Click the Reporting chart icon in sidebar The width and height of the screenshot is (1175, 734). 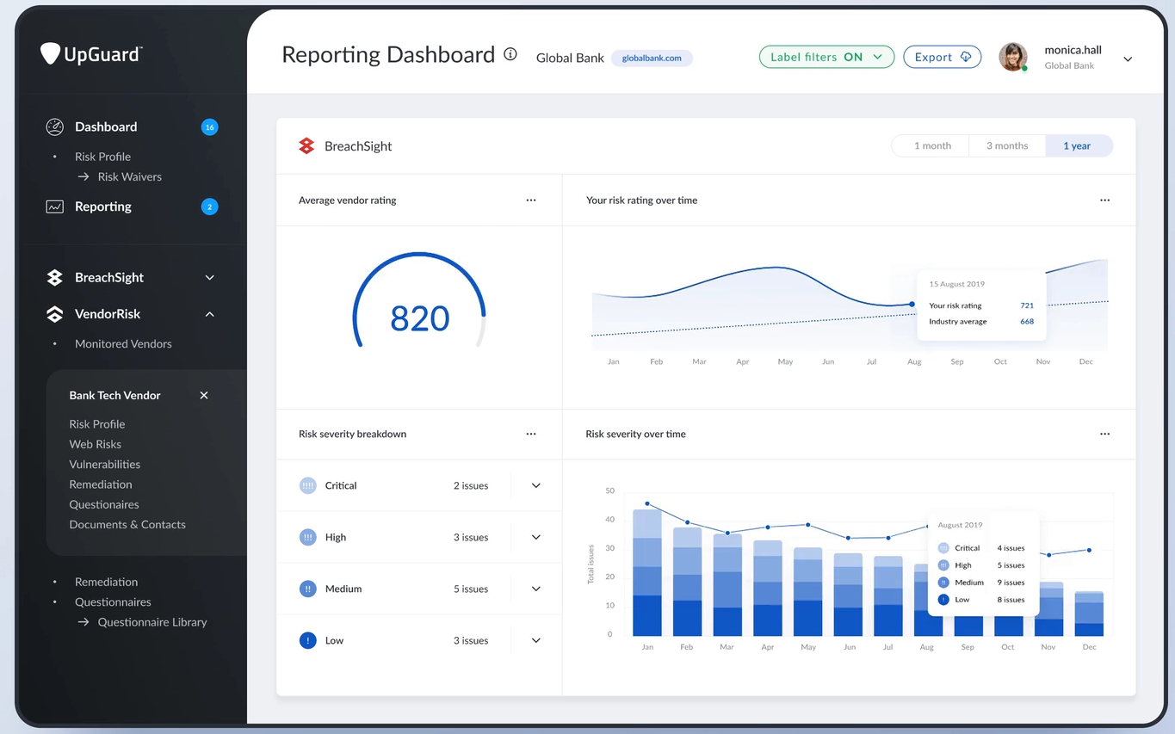54,207
